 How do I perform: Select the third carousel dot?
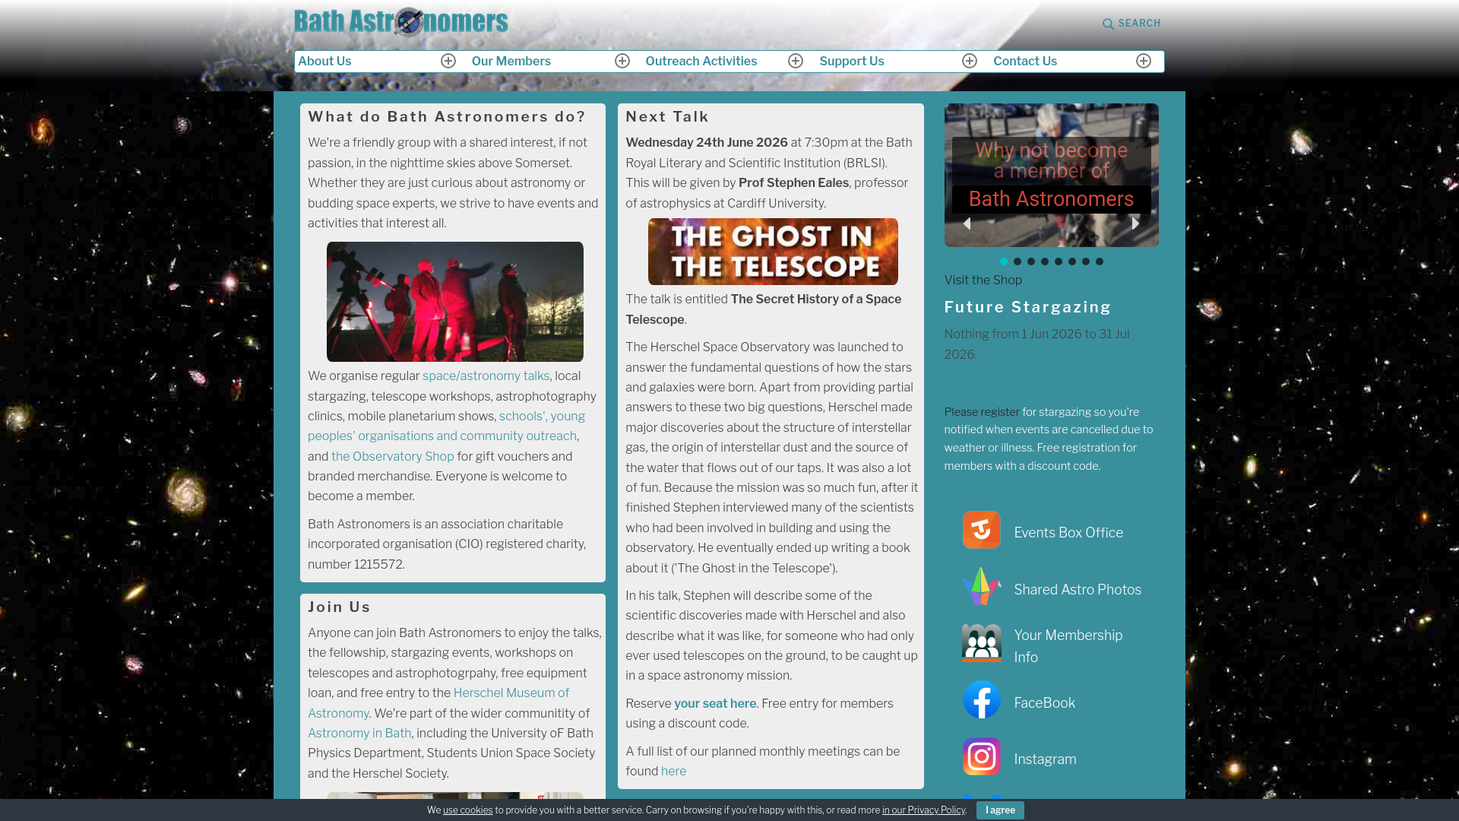pyautogui.click(x=1031, y=262)
